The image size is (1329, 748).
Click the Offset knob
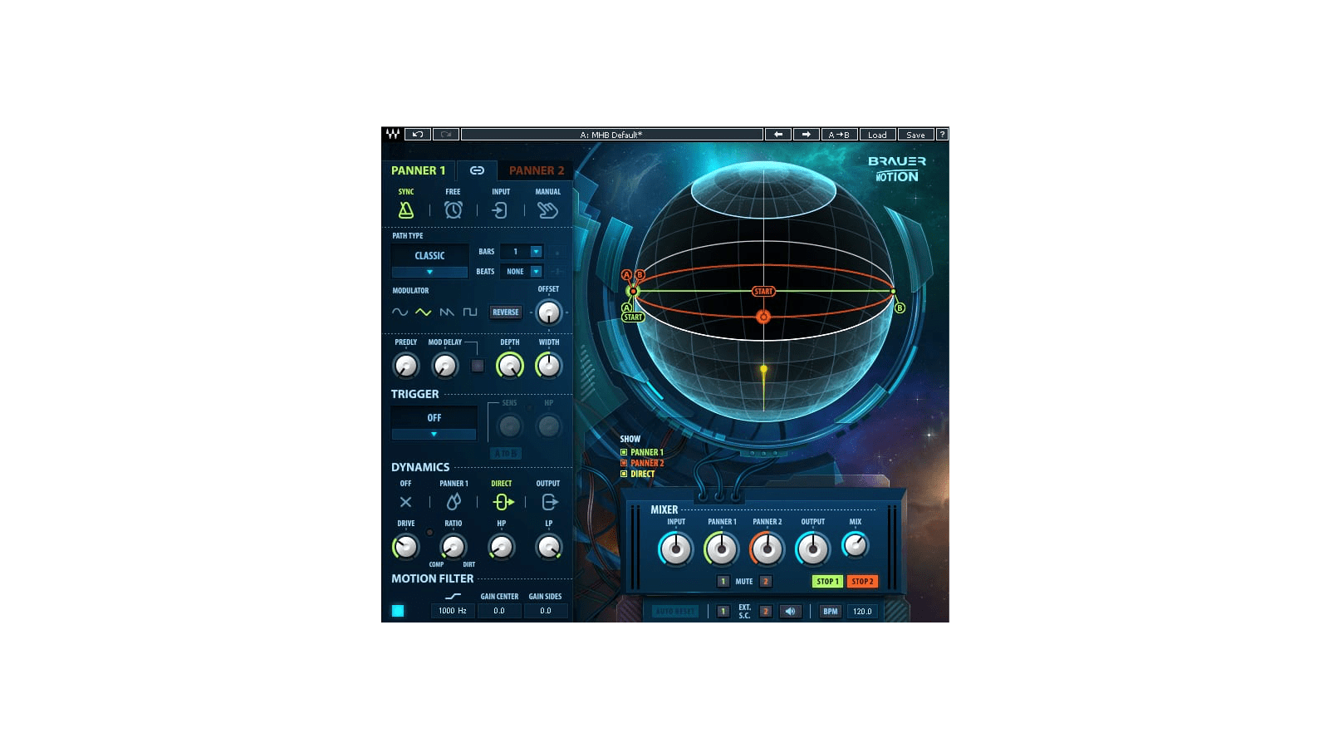tap(549, 313)
